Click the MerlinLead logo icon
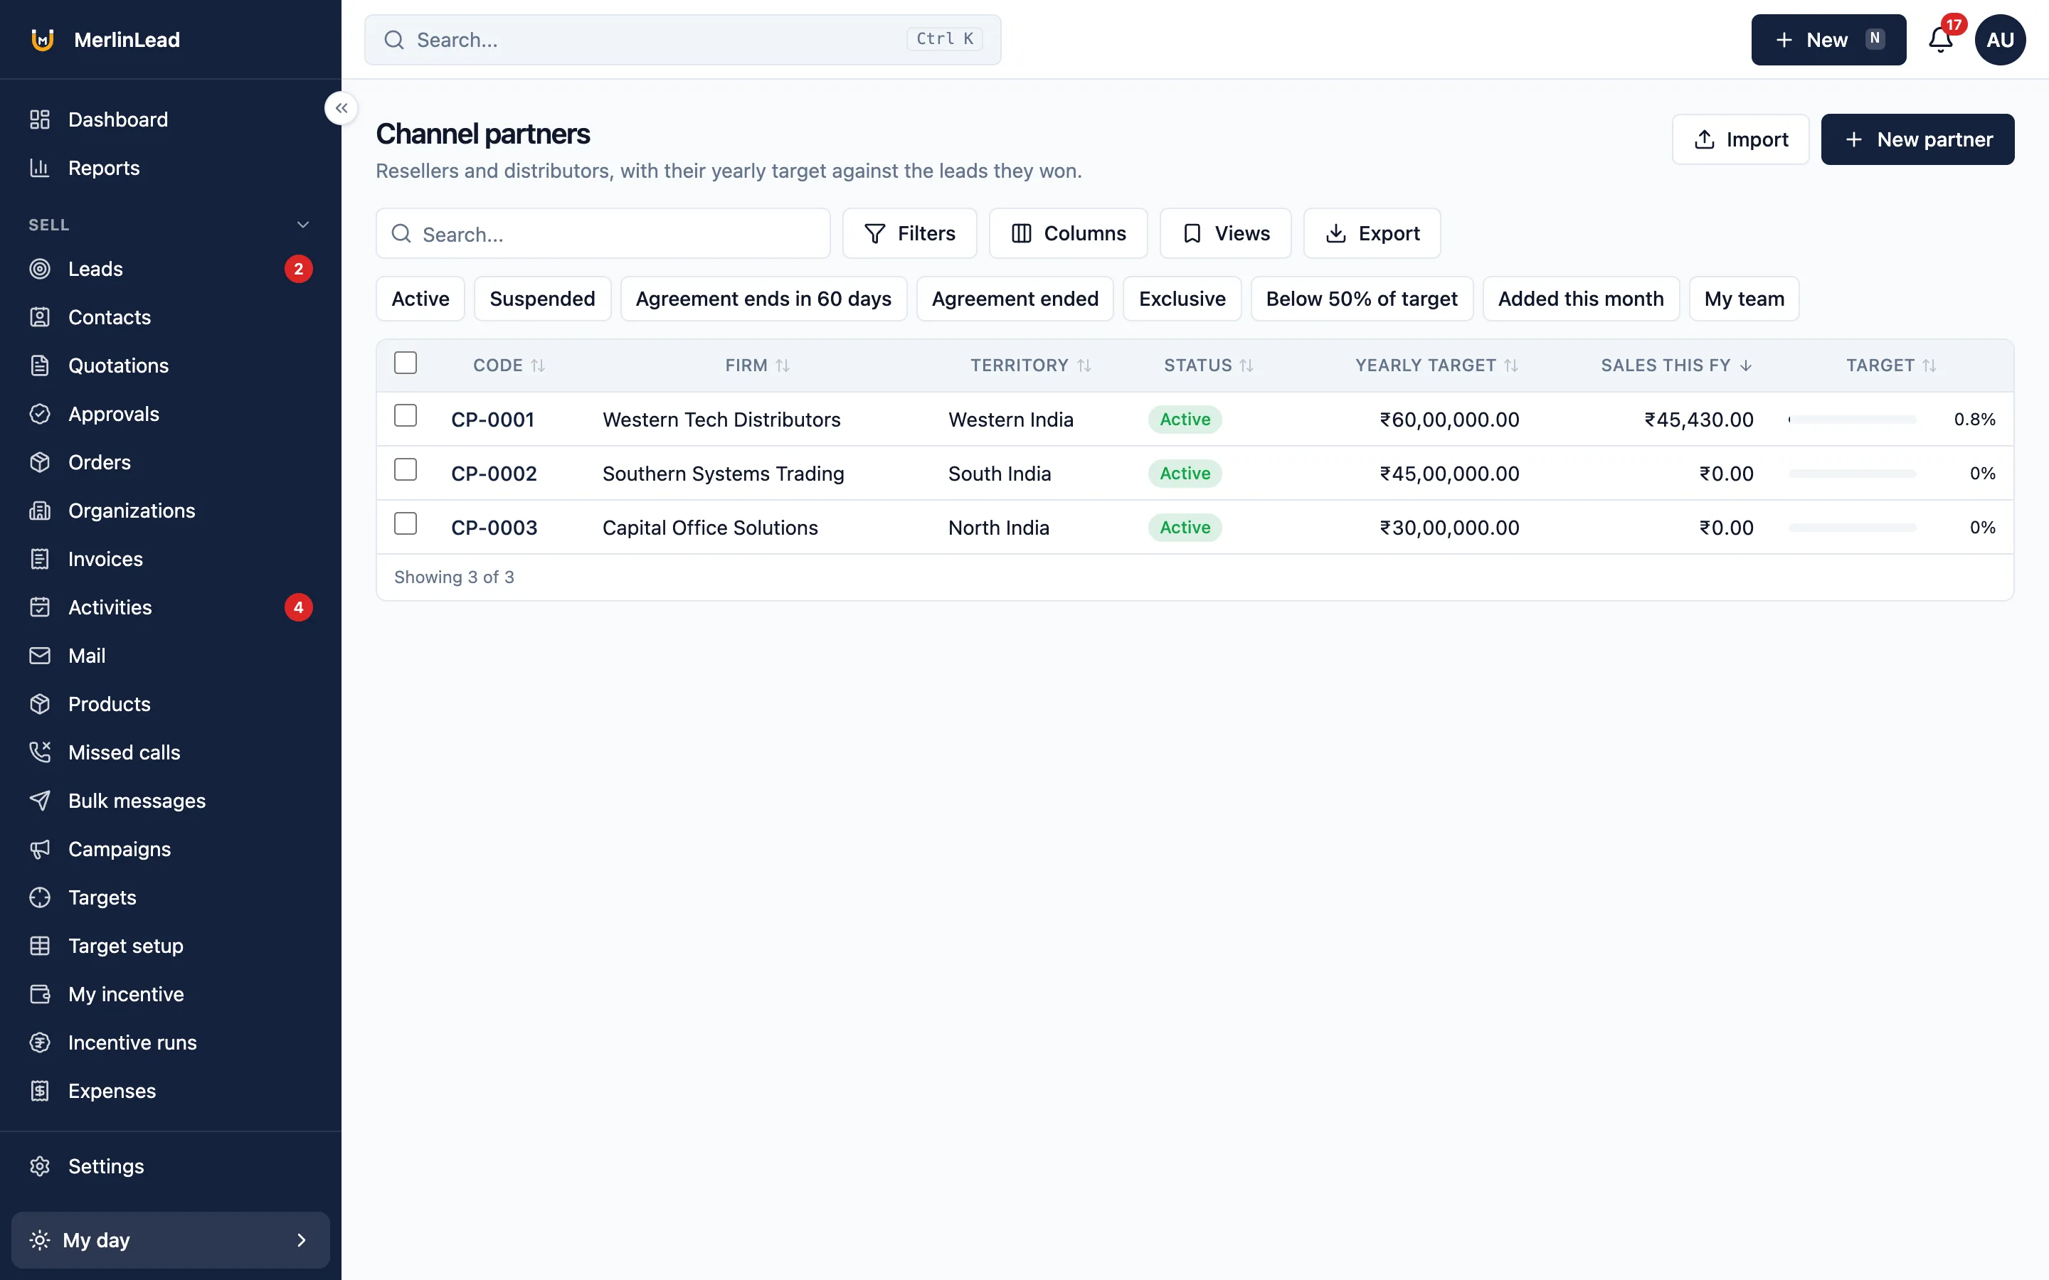This screenshot has height=1280, width=2049. pyautogui.click(x=43, y=40)
